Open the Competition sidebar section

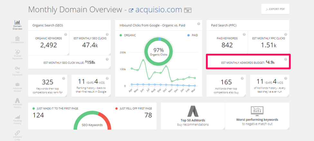pyautogui.click(x=17, y=40)
